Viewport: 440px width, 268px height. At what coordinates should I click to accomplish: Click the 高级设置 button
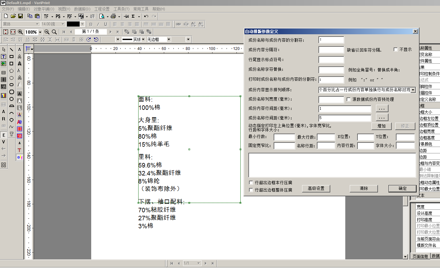point(316,189)
